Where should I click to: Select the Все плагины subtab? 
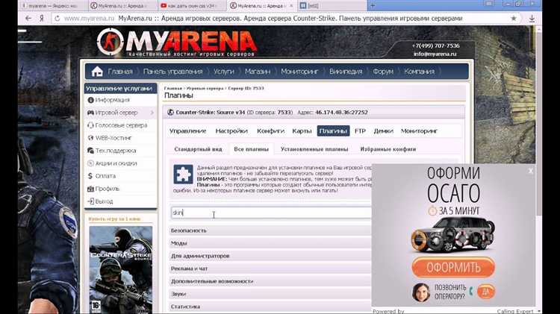251,149
